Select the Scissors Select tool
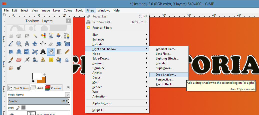Viewport: 259px width, 115px height. (x=51, y=35)
